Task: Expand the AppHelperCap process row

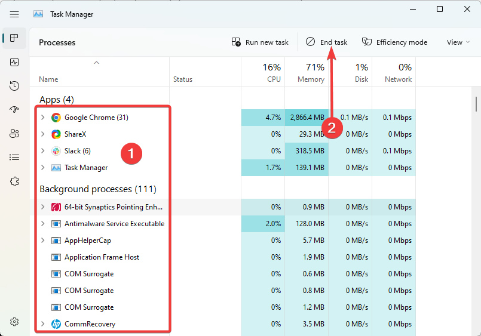Action: [x=43, y=241]
